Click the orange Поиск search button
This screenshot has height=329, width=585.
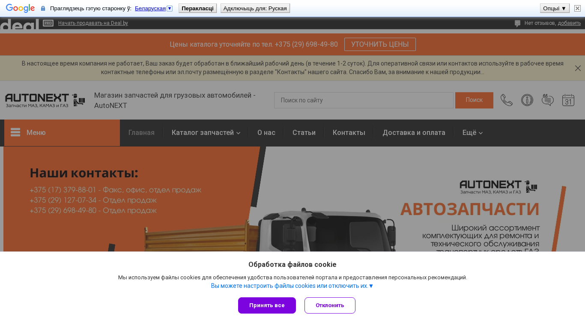click(474, 100)
